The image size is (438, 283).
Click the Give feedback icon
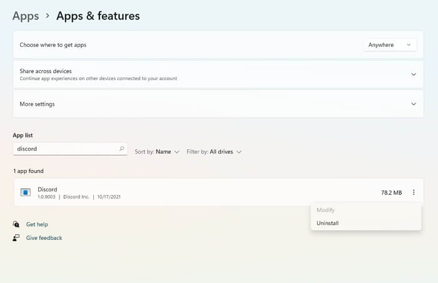[x=16, y=237]
